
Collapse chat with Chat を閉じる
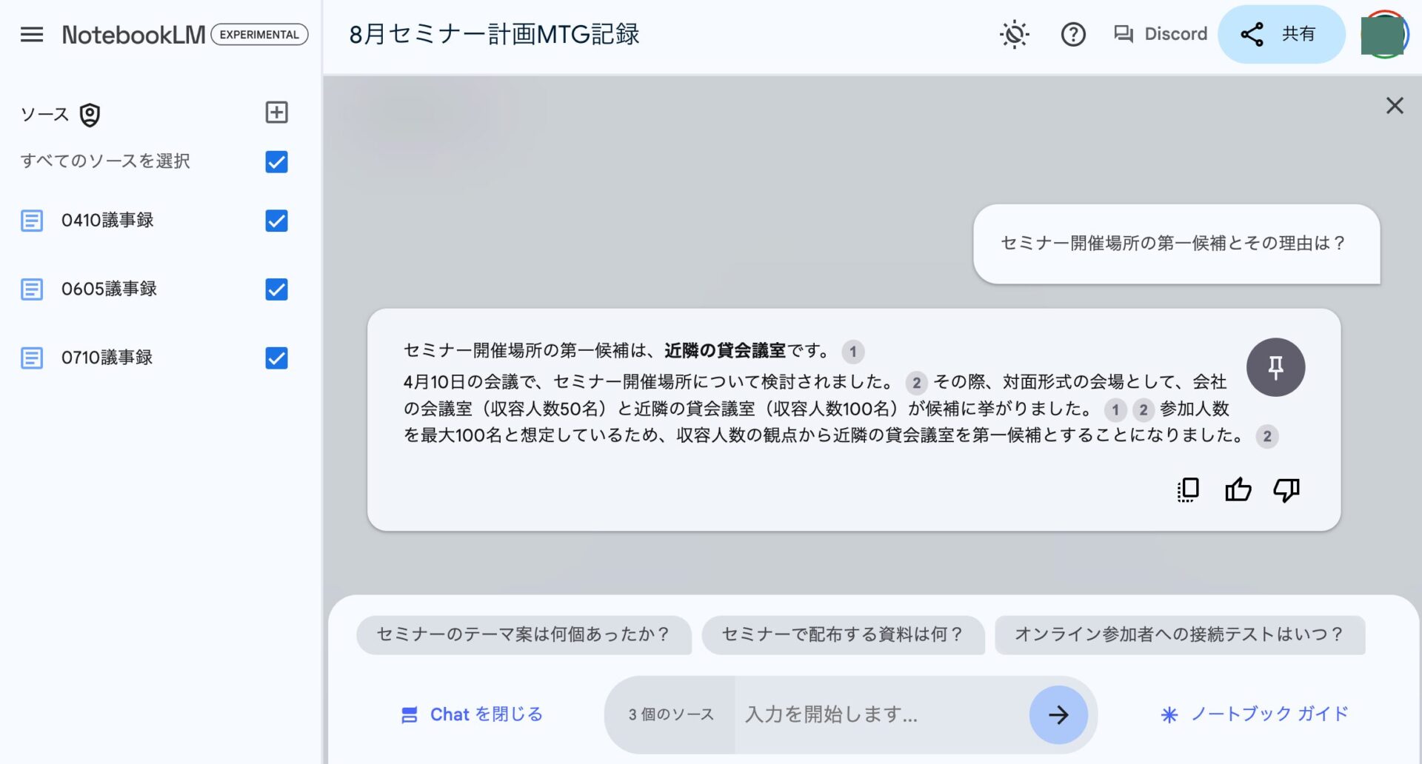(x=472, y=714)
